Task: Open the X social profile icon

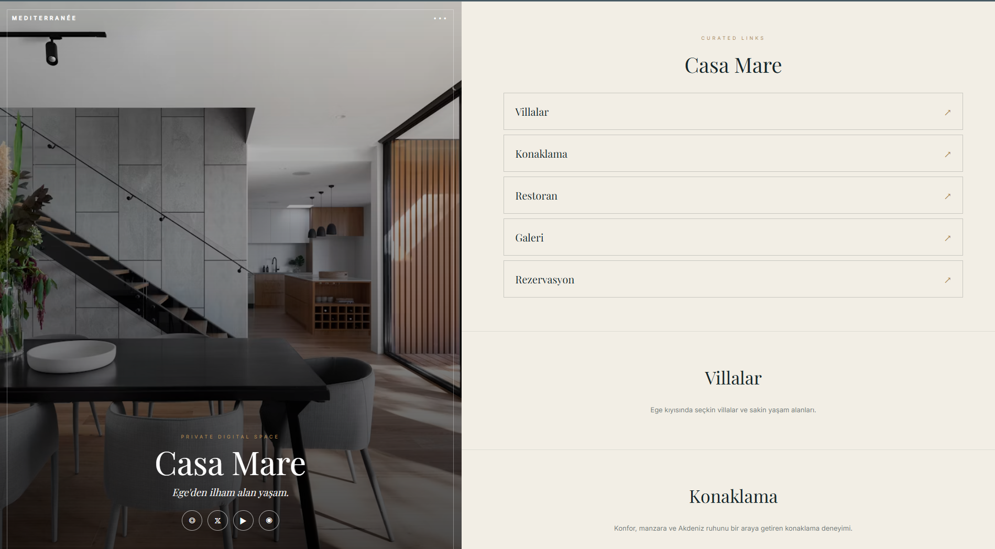Action: coord(218,521)
